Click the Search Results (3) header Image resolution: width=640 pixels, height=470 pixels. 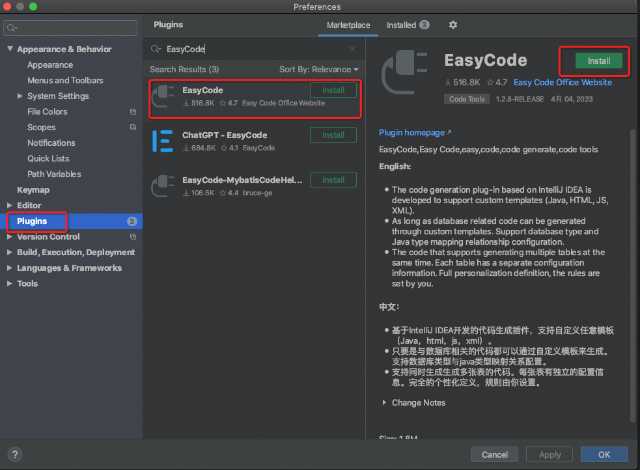tap(184, 70)
